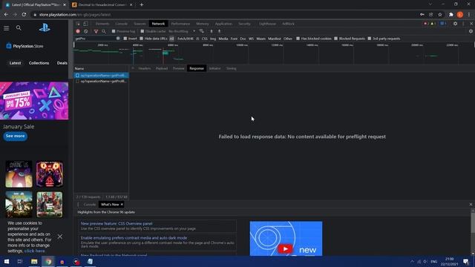
Task: Open network search magnifier icon
Action: 104,31
